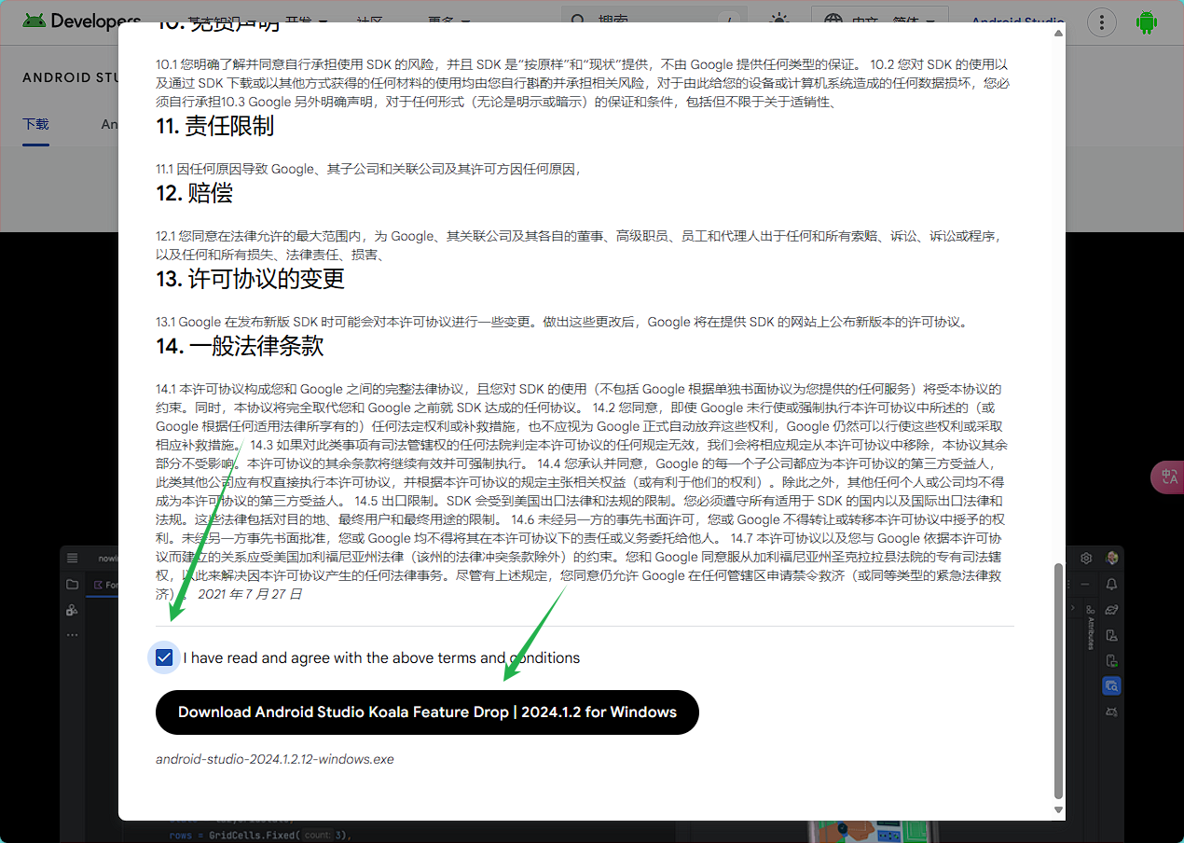Click the heading 12. 赔偿
Screen dimensions: 1184x843
pyautogui.click(x=195, y=193)
